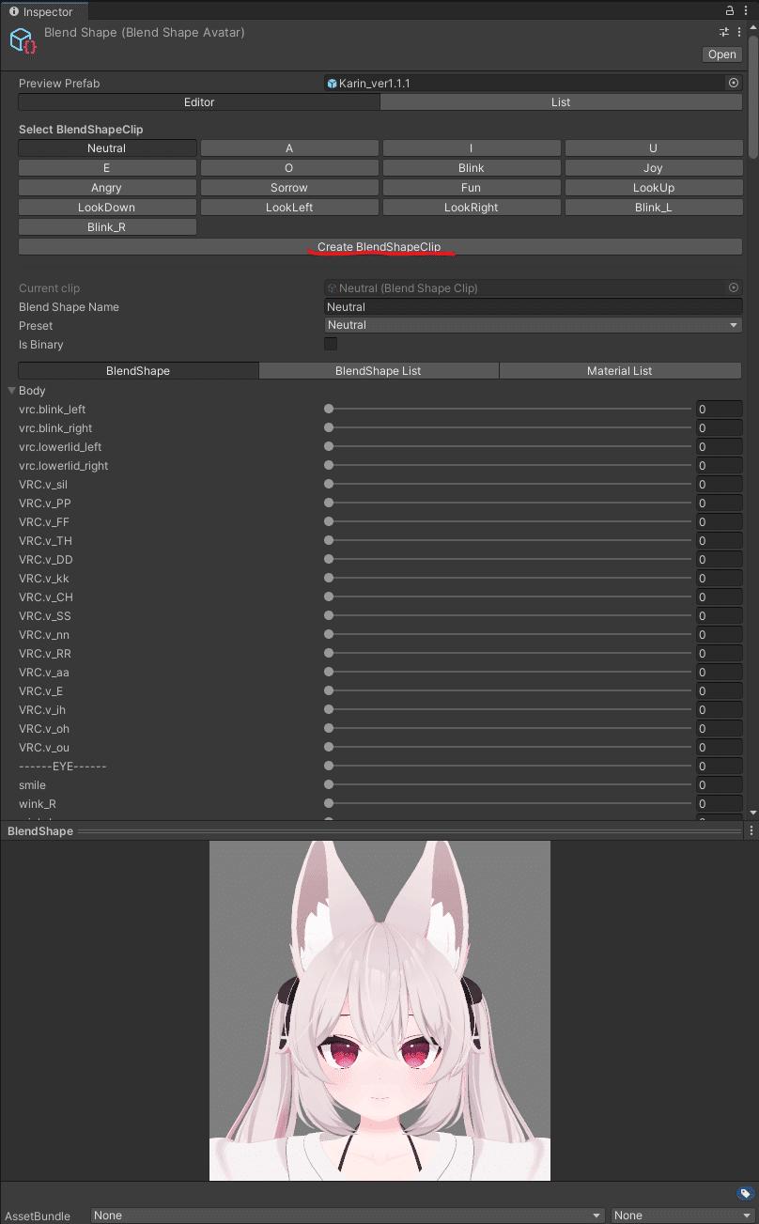Collapse the Body foldout
759x1224 pixels.
pos(12,391)
